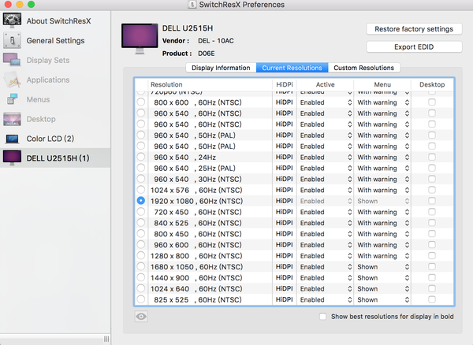Open Menu dropdown for 1680 x 1050 row
The image size is (473, 345).
coord(383,267)
